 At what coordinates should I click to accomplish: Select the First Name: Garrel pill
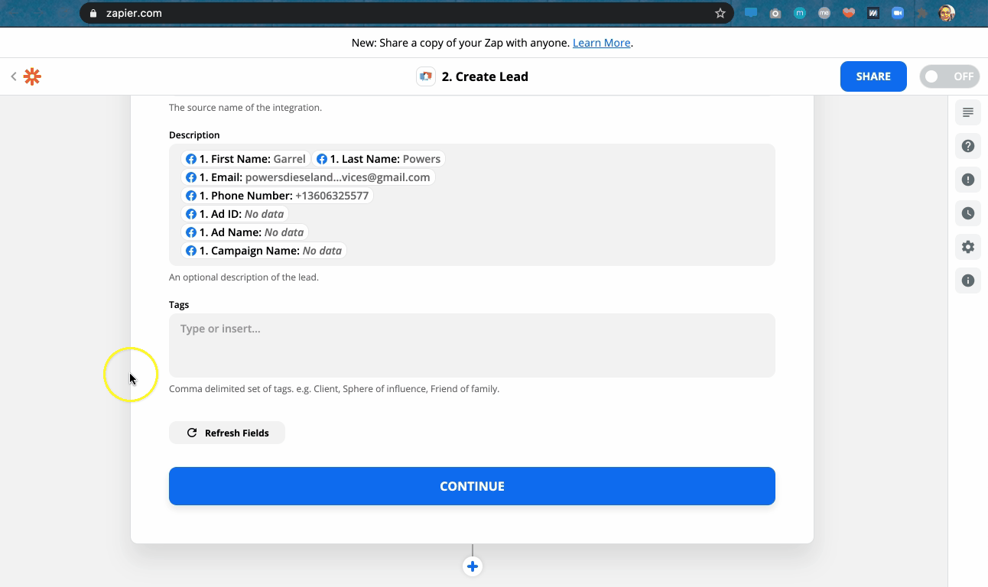click(x=245, y=159)
